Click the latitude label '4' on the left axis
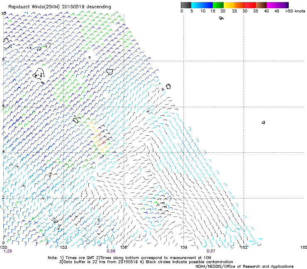 [x=3, y=151]
